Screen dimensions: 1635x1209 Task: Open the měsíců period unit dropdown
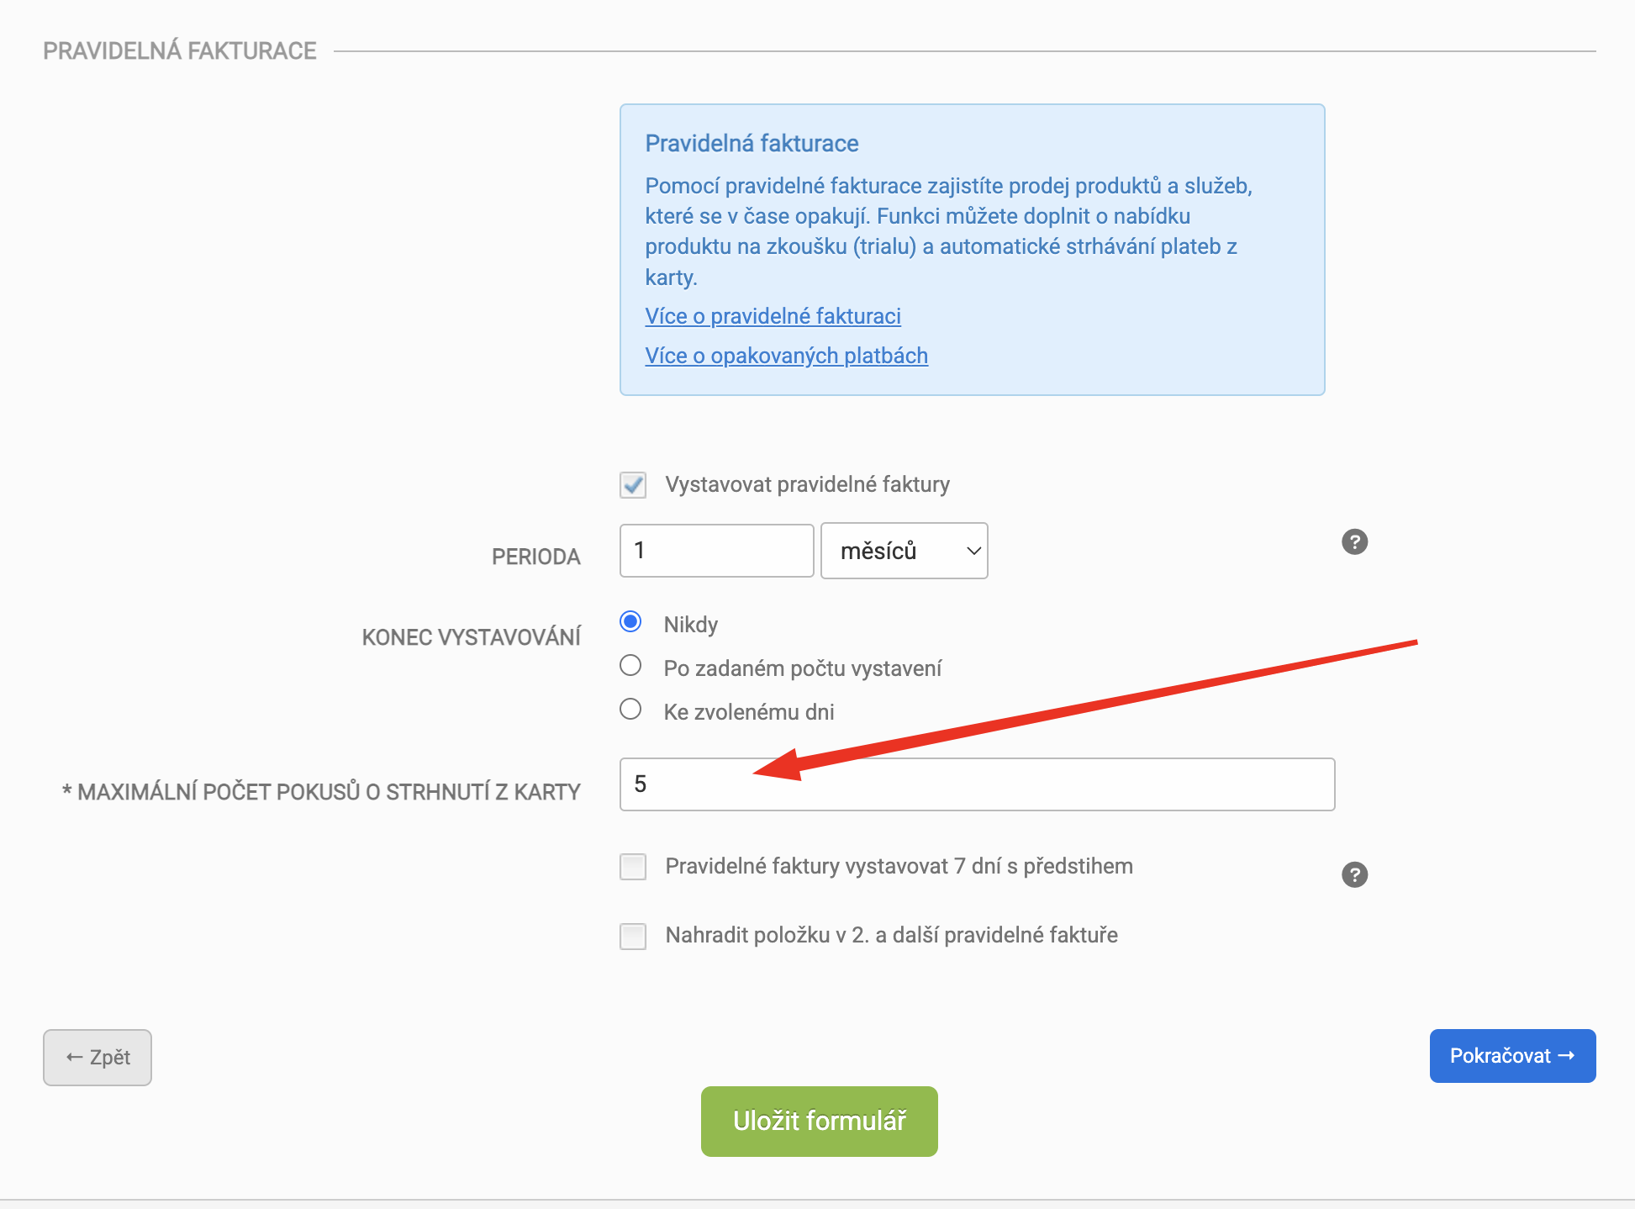[904, 551]
